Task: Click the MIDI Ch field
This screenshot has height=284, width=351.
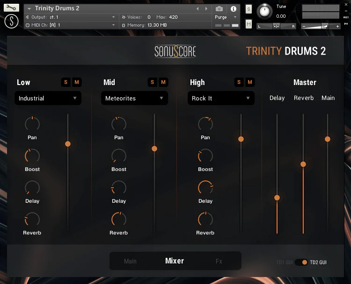Action: click(70, 25)
